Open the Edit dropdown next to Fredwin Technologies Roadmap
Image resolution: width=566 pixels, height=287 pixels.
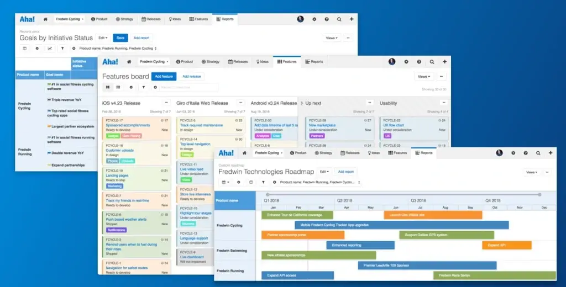(x=324, y=172)
